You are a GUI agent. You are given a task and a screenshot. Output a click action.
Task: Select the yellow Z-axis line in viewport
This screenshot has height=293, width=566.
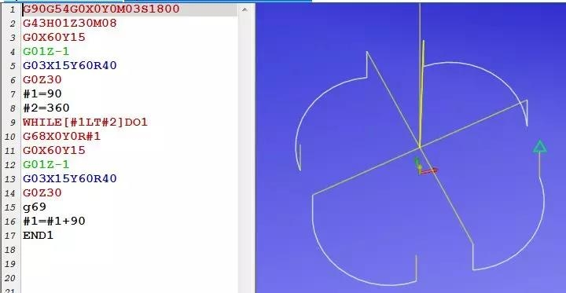[421, 93]
